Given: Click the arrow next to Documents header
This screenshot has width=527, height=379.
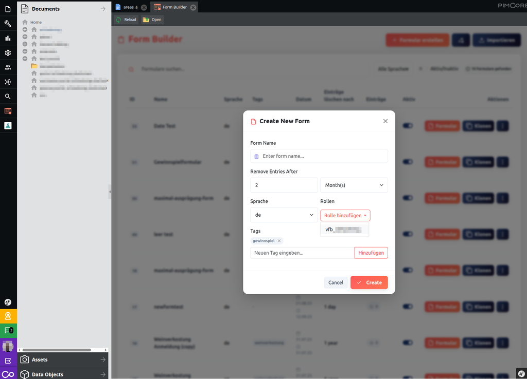Looking at the screenshot, I should click(x=103, y=9).
